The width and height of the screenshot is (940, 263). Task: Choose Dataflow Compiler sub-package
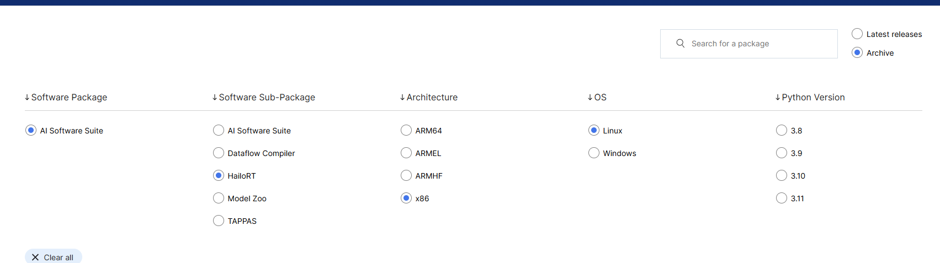click(x=219, y=153)
